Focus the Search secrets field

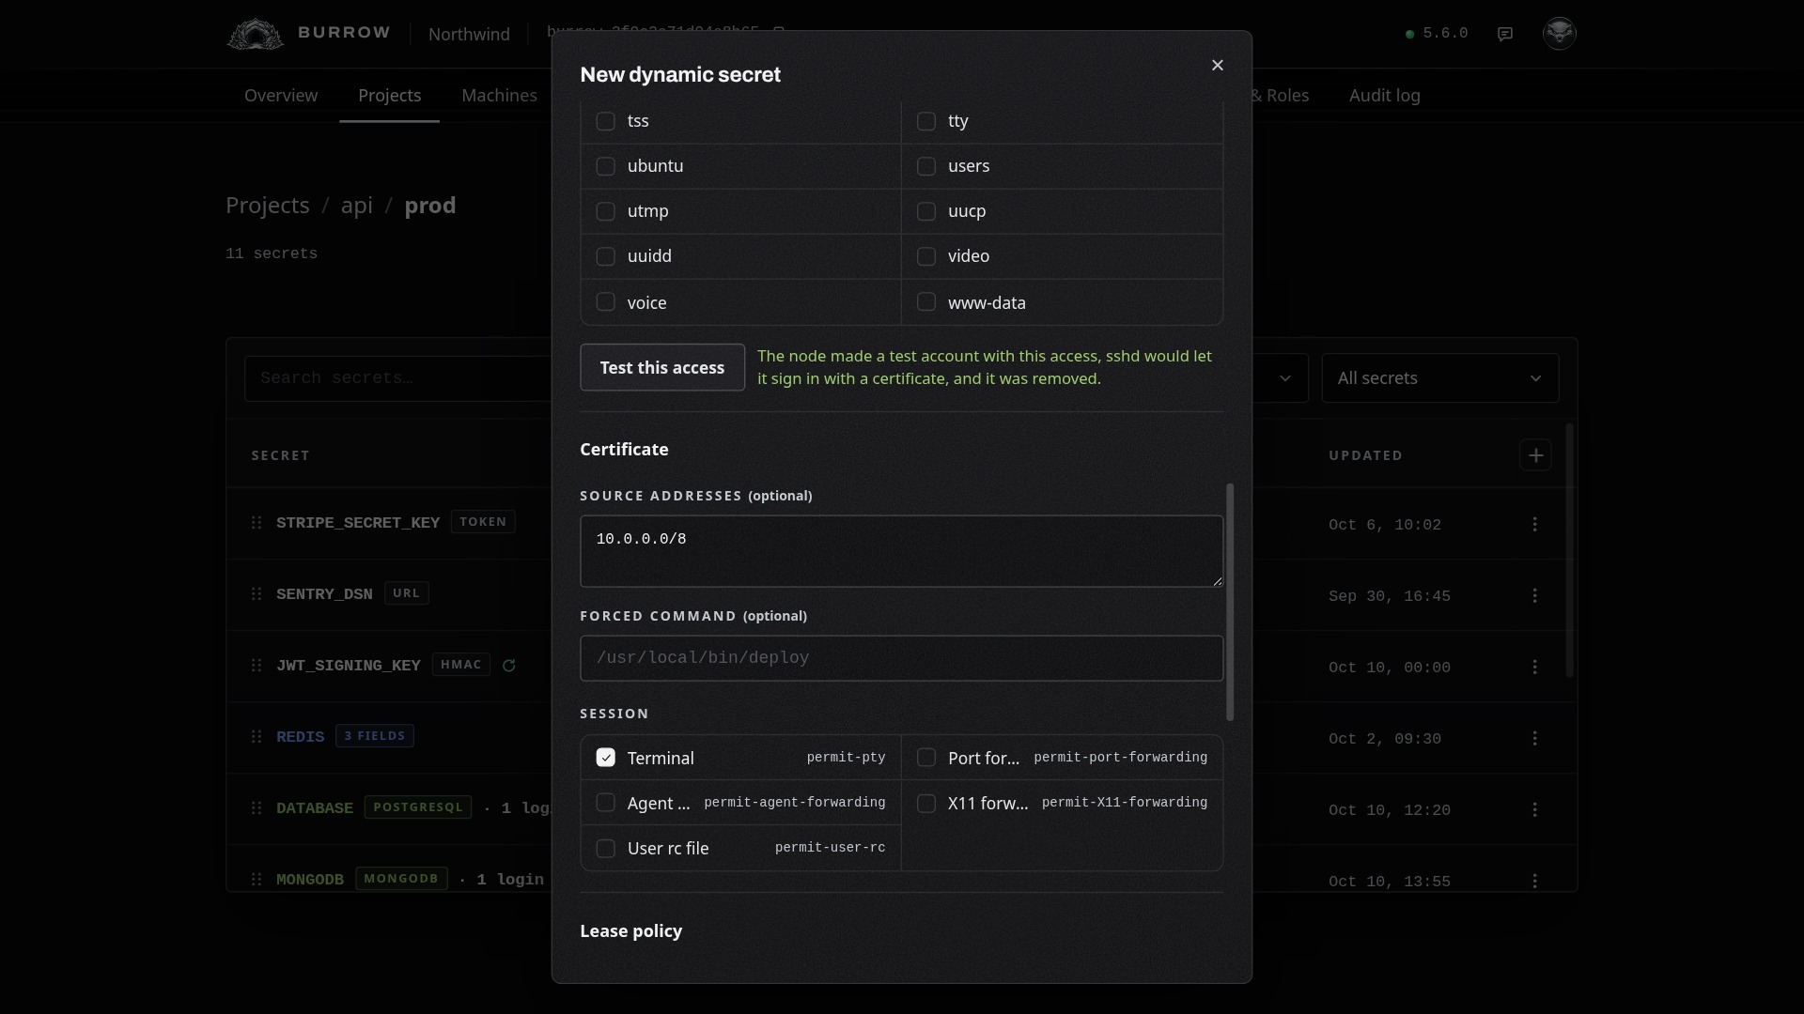coord(398,378)
